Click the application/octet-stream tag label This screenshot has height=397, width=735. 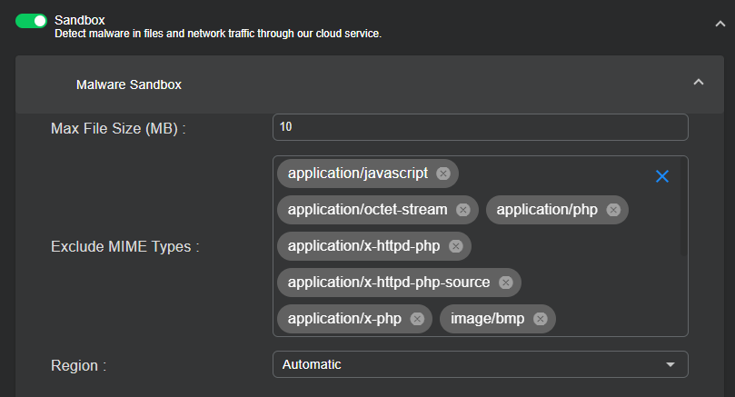(367, 210)
